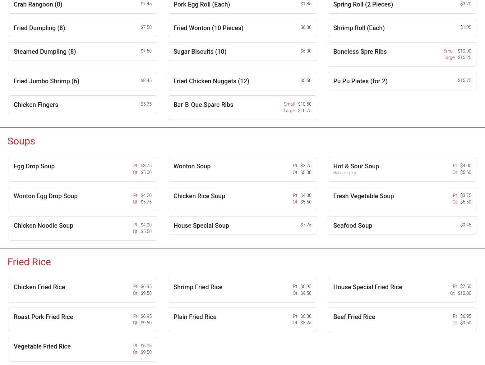Click Pt $4.00 price of Hot & Sour Soup
This screenshot has width=485, height=365.
pos(462,166)
